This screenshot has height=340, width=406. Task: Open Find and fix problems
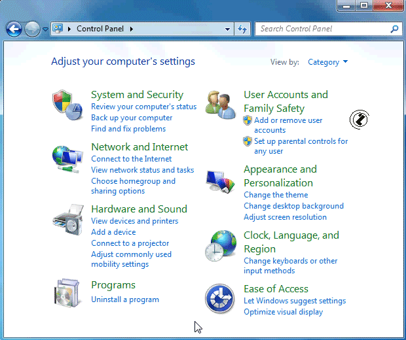pos(128,129)
